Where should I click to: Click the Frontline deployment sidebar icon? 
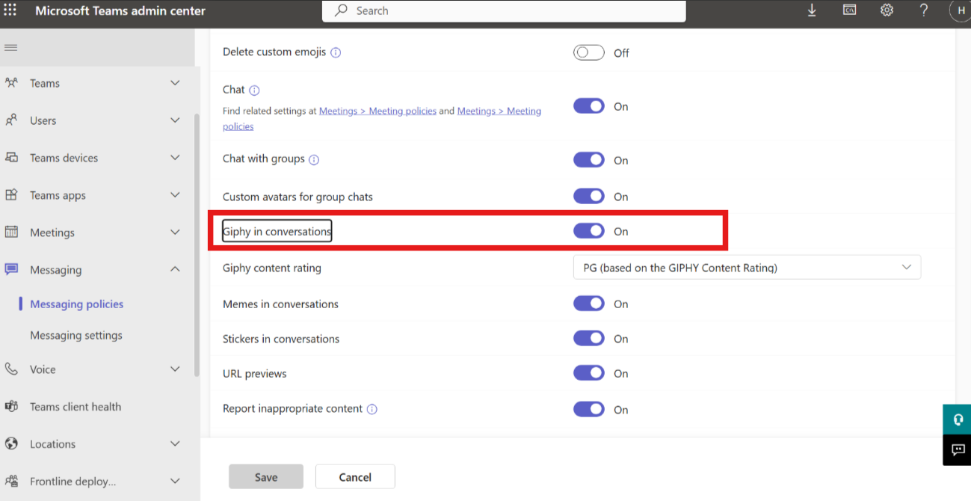pyautogui.click(x=11, y=482)
